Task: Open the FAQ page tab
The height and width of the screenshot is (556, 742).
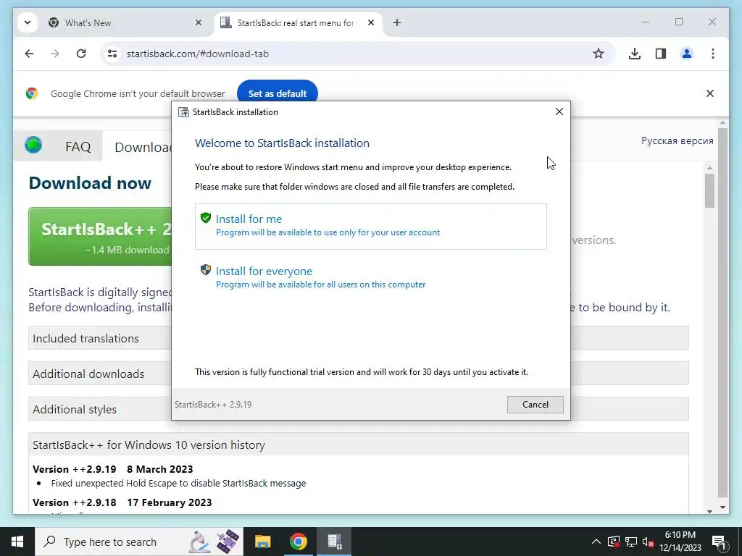Action: 78,146
